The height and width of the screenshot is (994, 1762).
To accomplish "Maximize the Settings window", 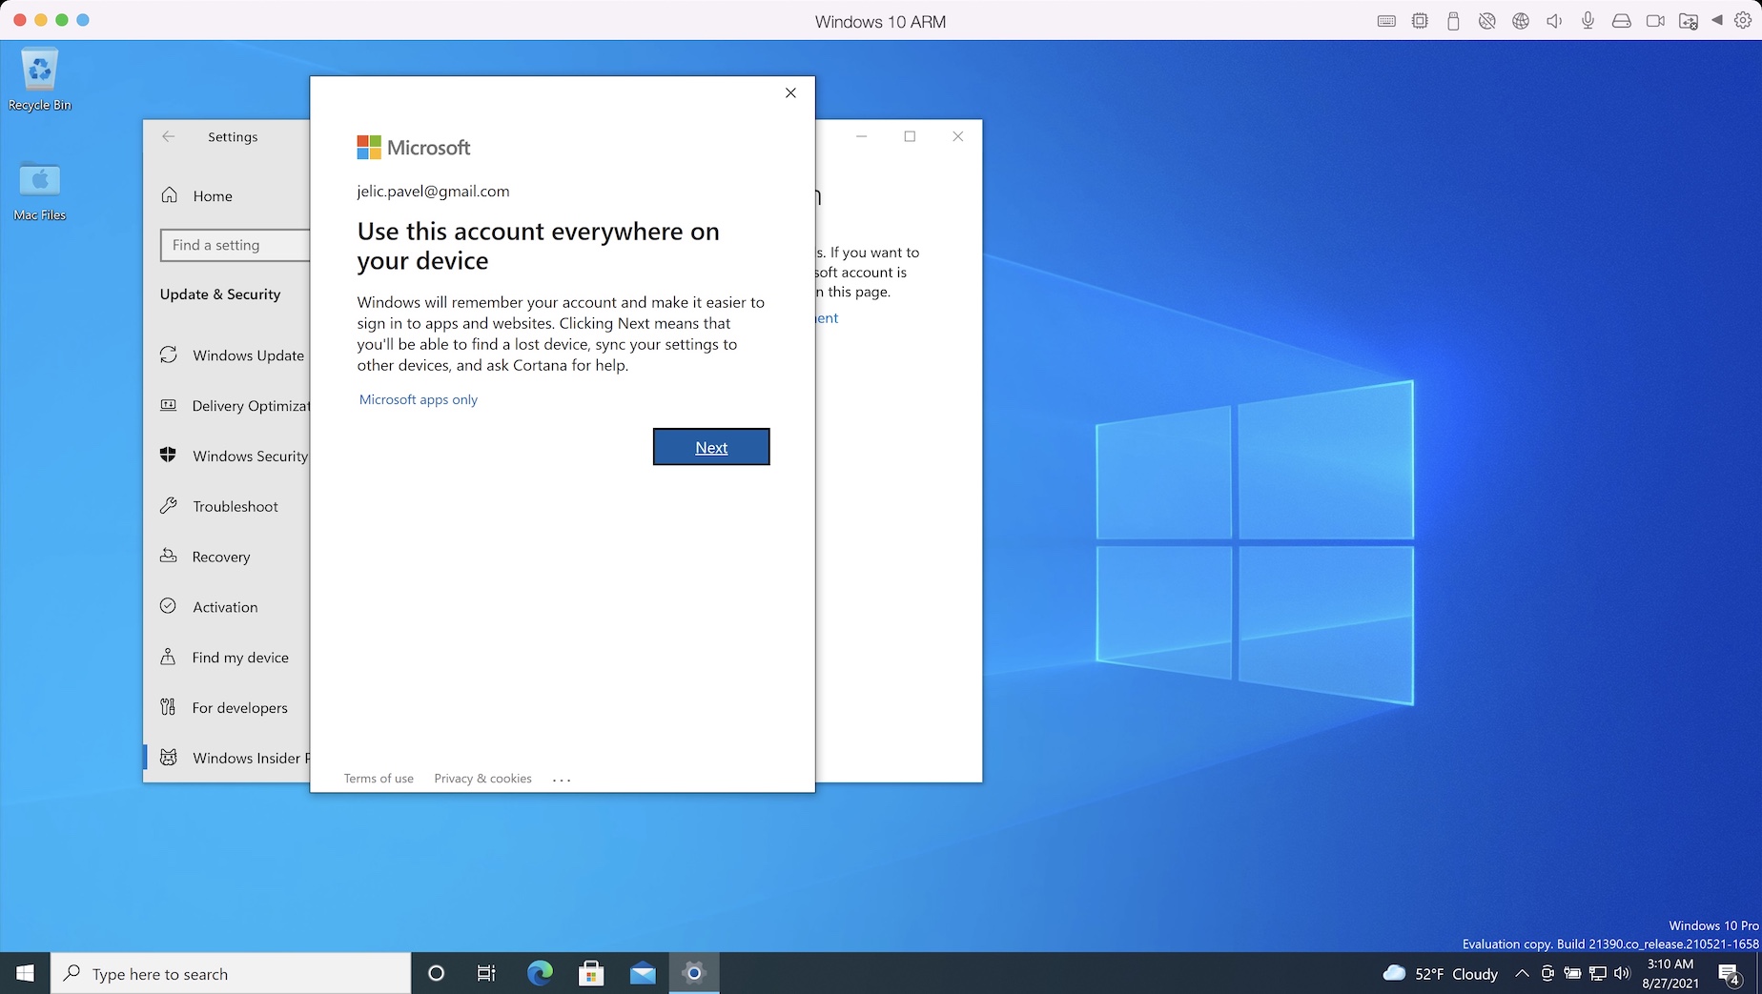I will (910, 136).
